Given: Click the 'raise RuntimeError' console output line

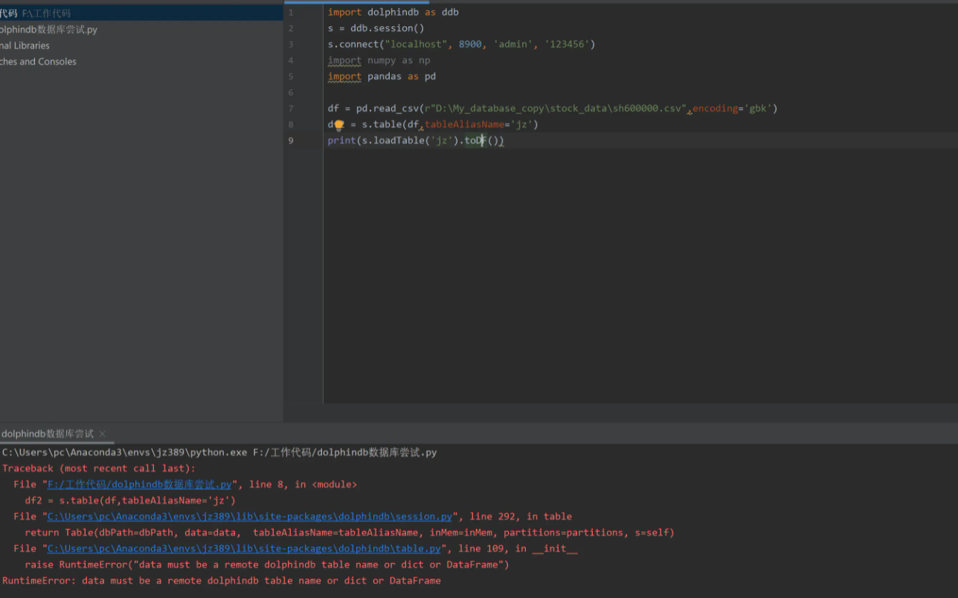Looking at the screenshot, I should click(x=267, y=565).
